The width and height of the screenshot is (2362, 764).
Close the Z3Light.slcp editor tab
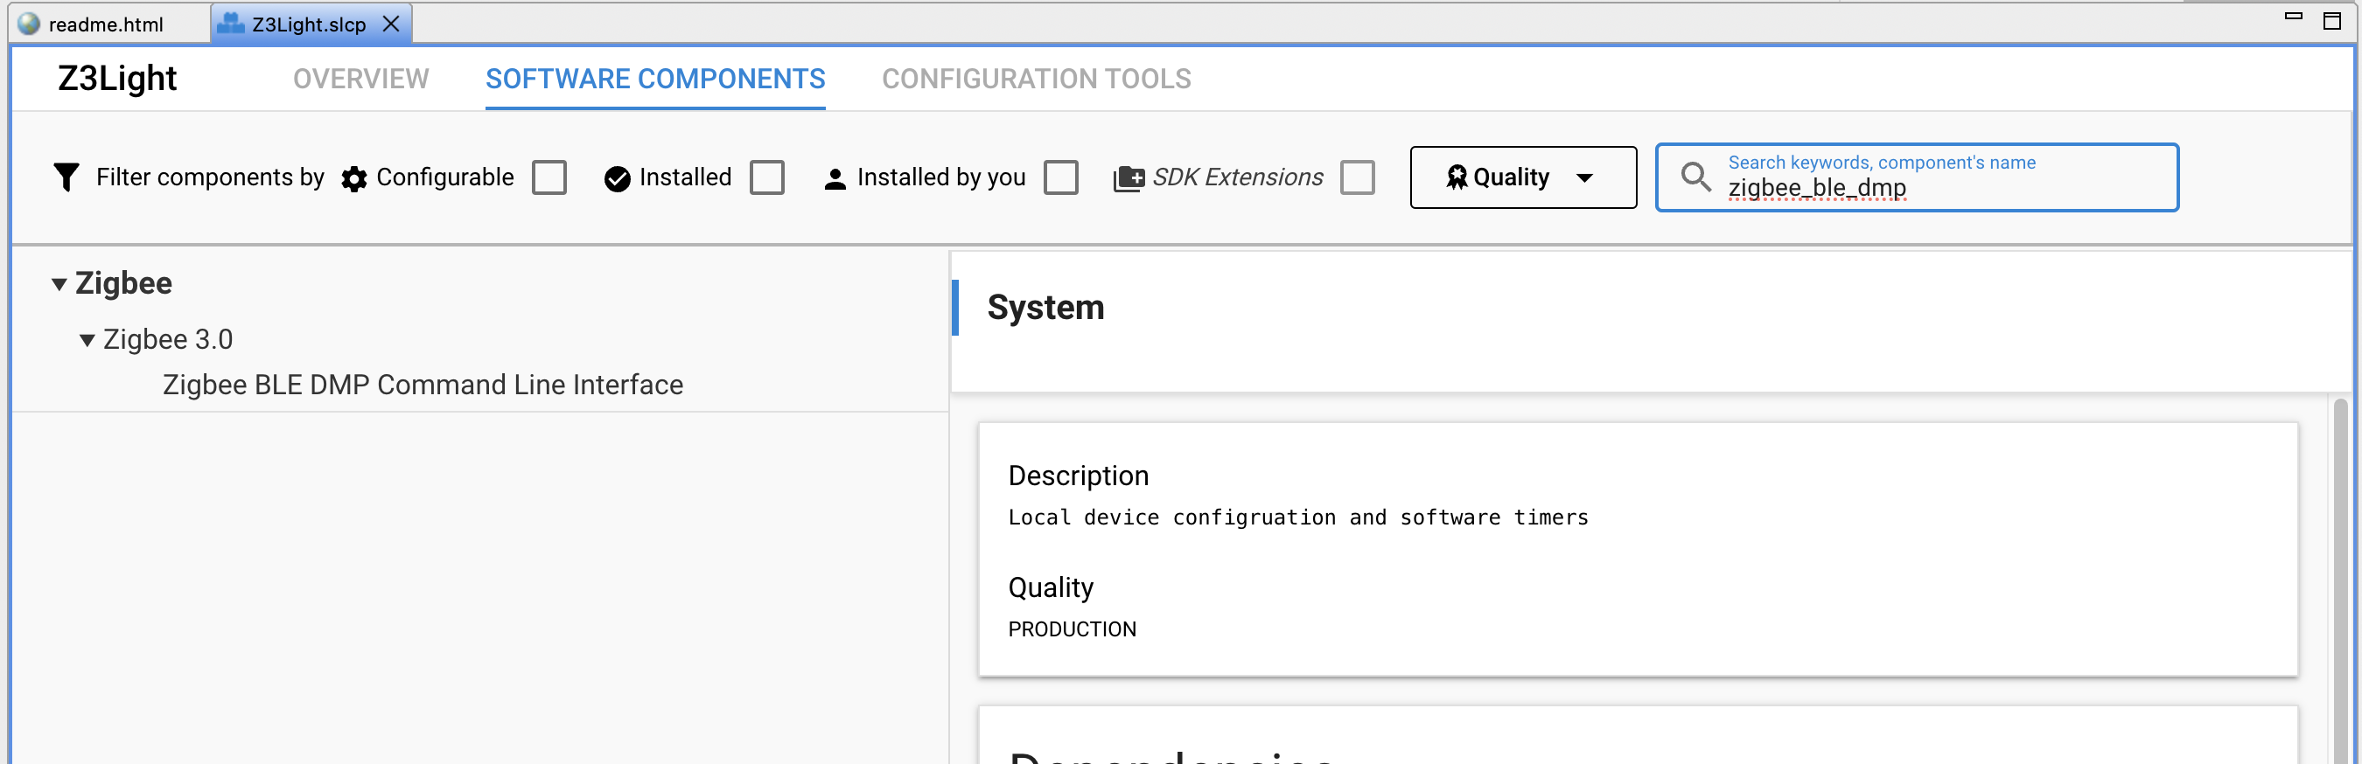[392, 24]
